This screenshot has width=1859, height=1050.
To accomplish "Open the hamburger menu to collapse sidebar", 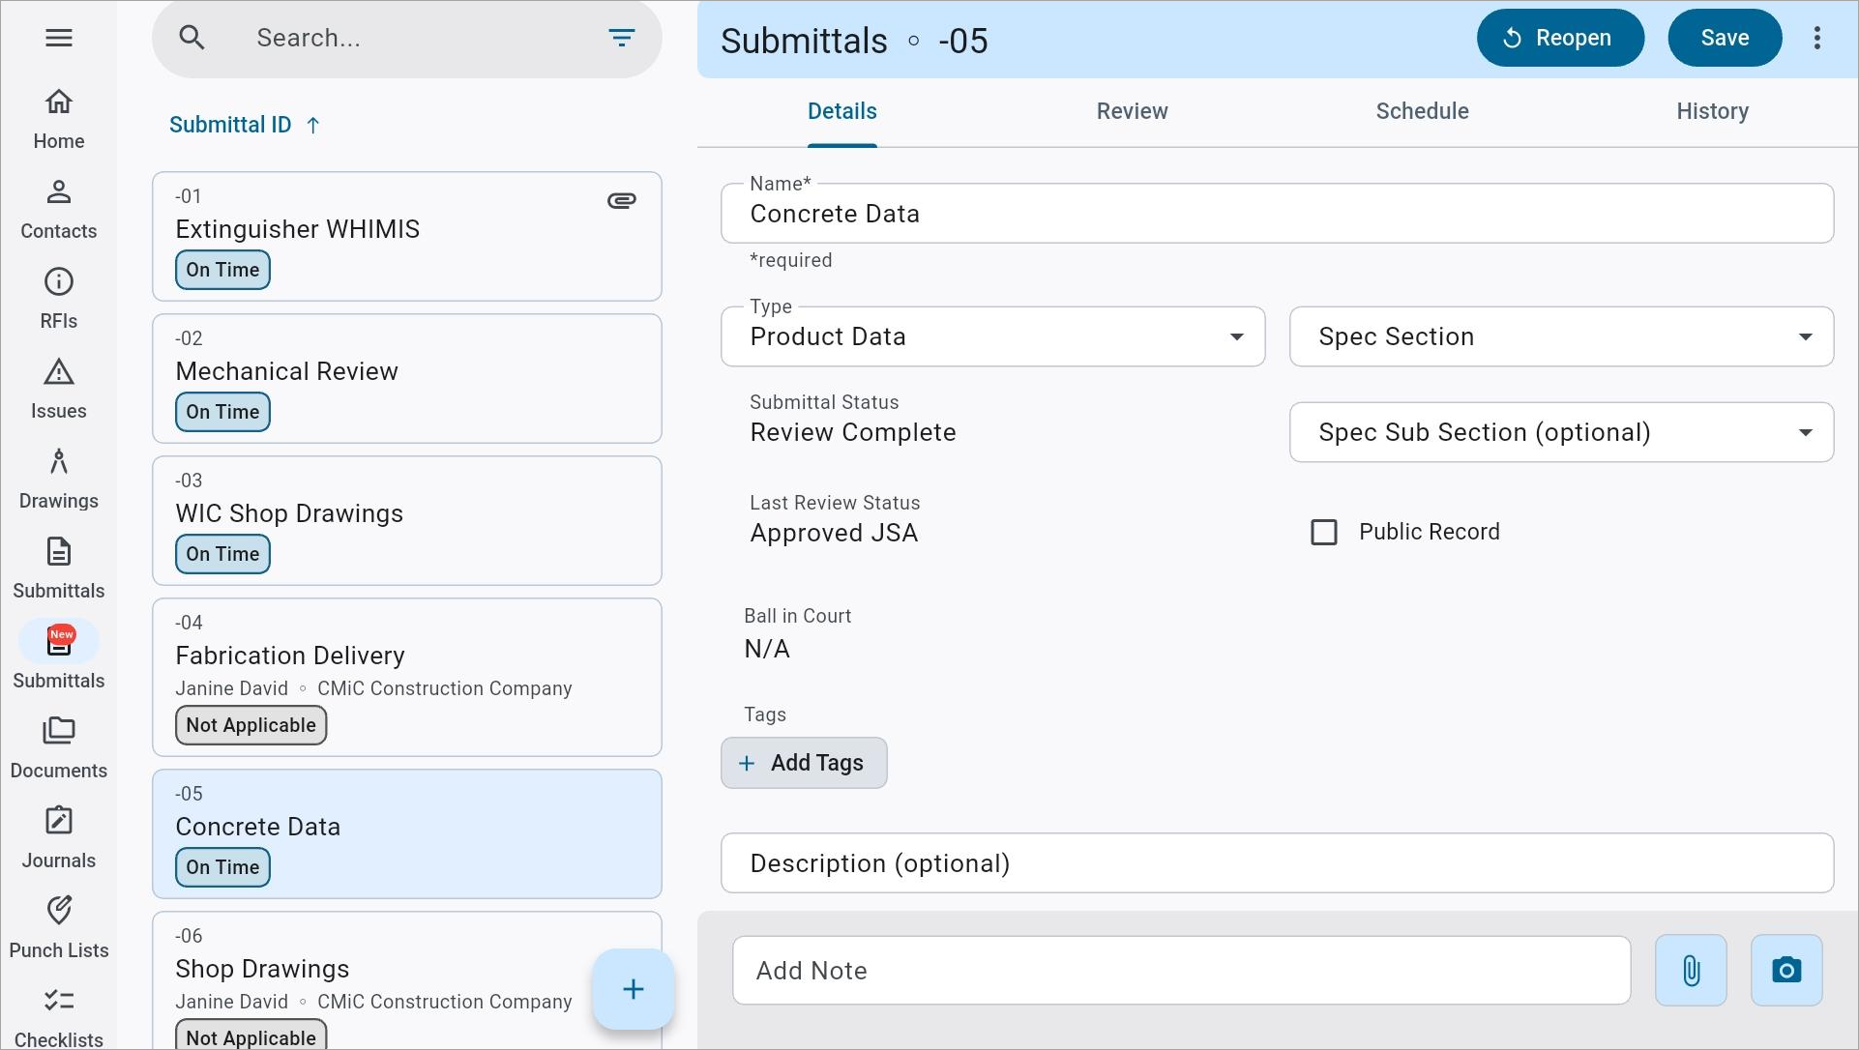I will (x=58, y=38).
